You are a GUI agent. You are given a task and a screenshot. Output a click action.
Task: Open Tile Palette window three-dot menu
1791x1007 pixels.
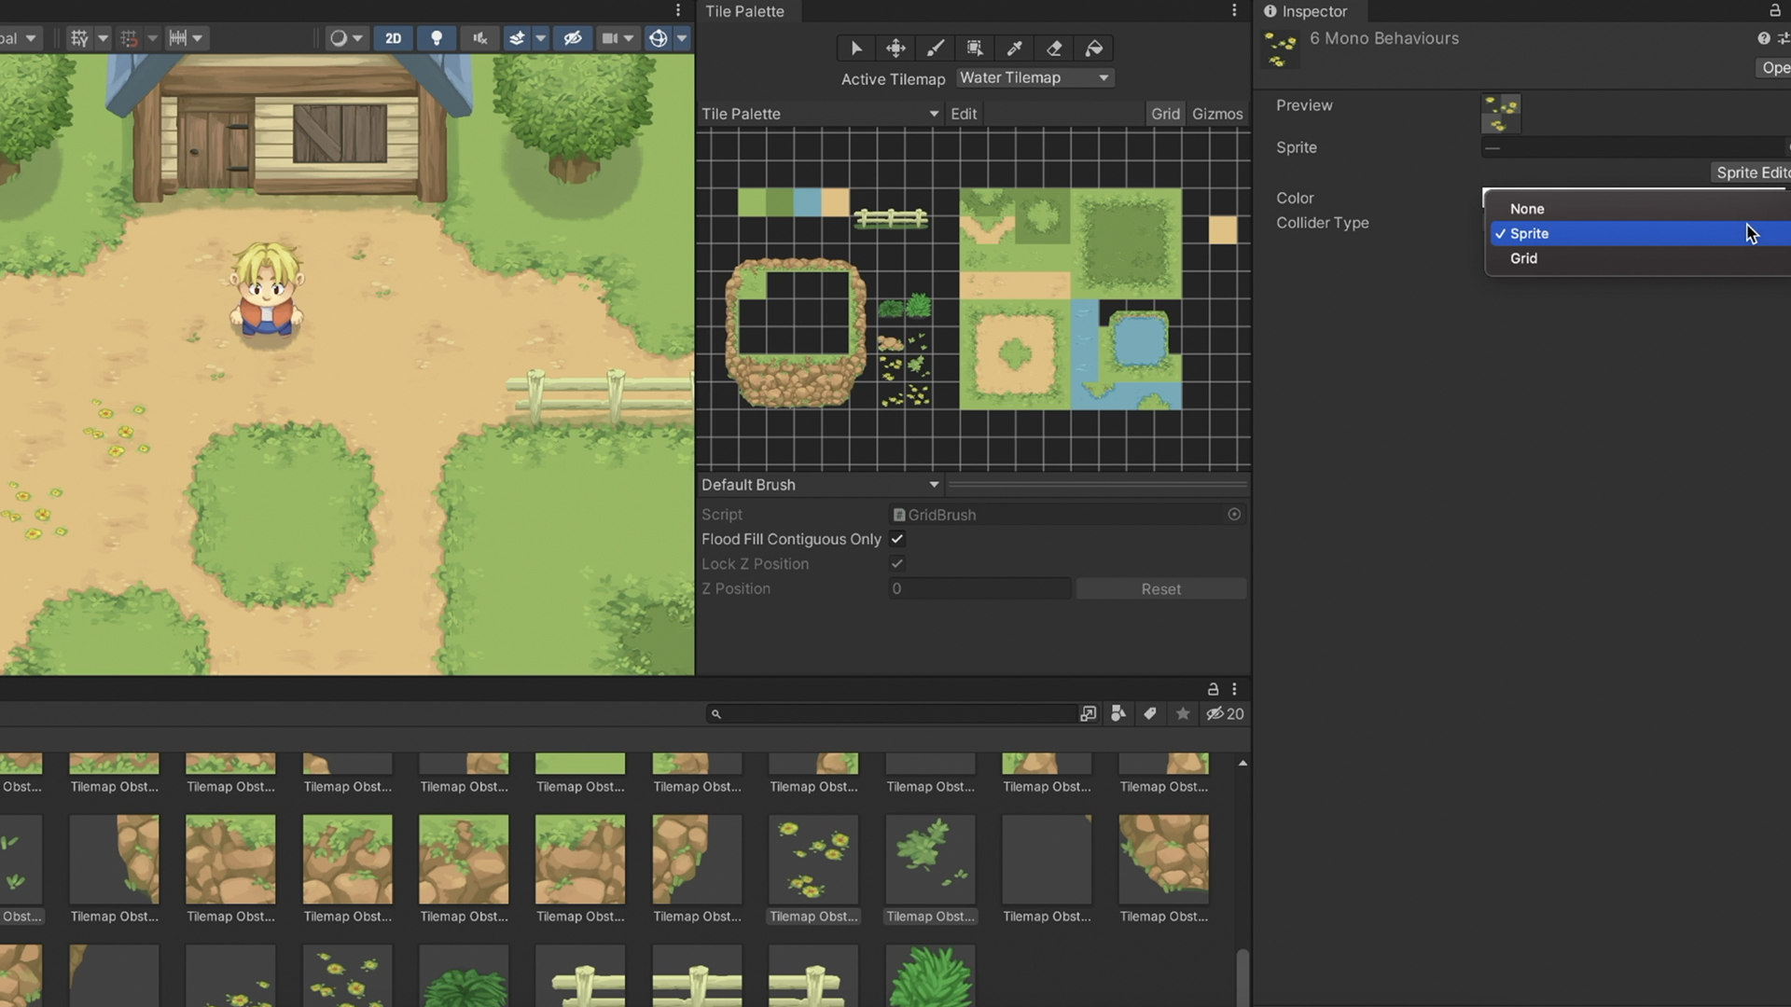1234,10
